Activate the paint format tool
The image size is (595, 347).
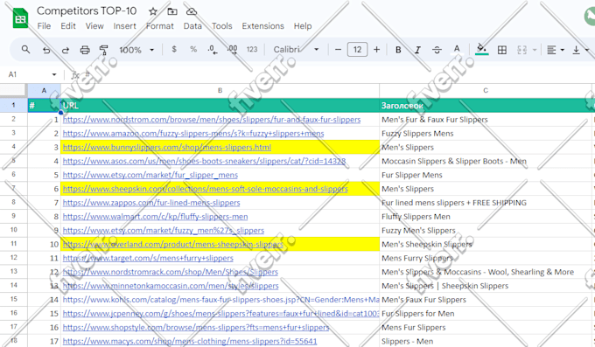pos(103,50)
